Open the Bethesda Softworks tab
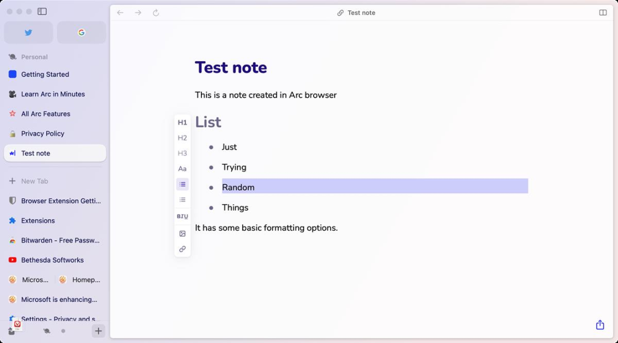 [x=55, y=260]
